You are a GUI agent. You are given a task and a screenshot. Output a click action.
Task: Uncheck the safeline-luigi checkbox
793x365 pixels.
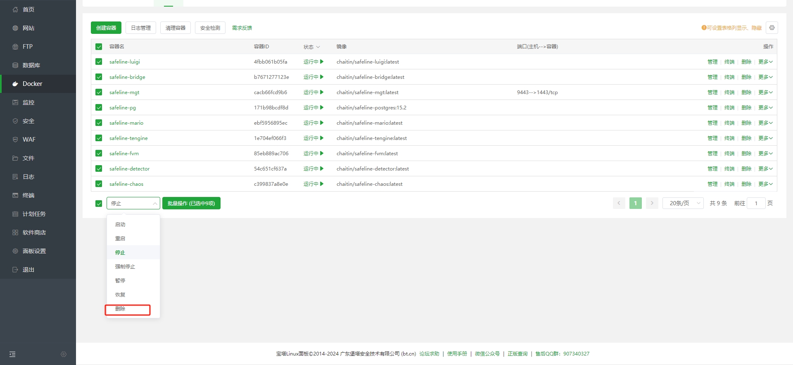click(99, 62)
